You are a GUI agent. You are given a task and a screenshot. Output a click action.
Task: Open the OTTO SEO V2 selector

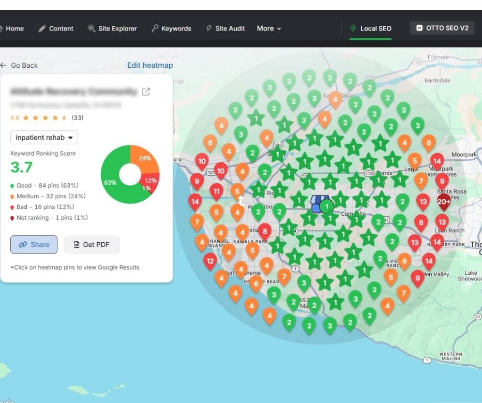[x=442, y=28]
